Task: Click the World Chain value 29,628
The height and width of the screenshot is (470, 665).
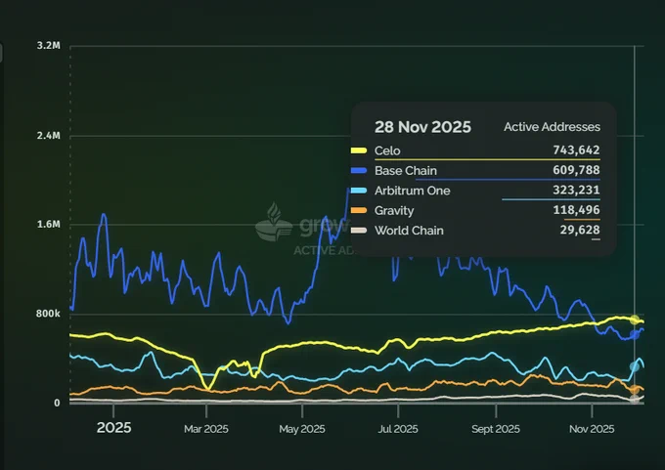Action: pos(580,230)
